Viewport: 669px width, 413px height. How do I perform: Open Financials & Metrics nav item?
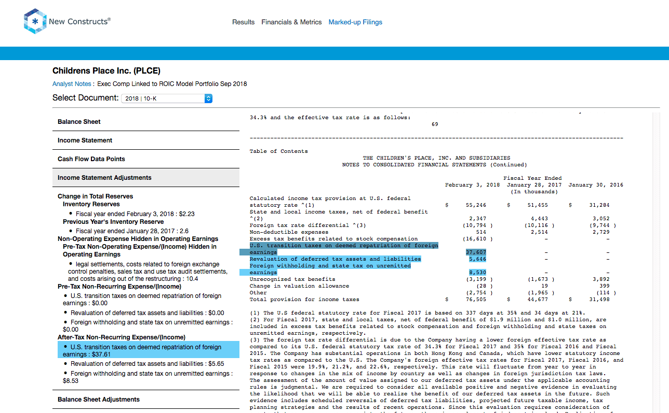[x=291, y=22]
